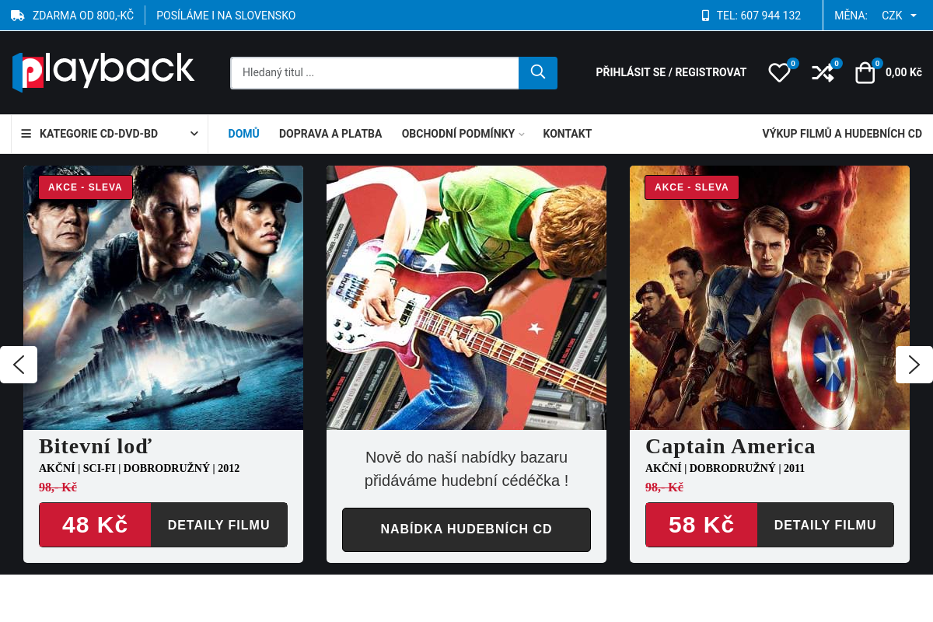Open the shopping bag cart icon

click(x=865, y=73)
